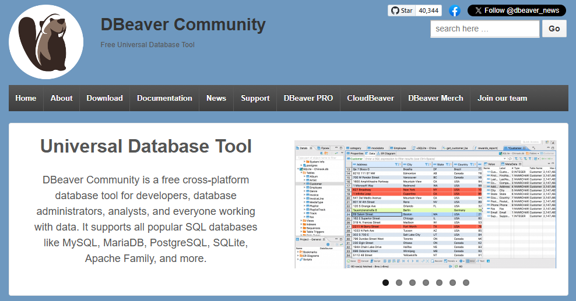
Task: Open the 40,344 stargazers count
Action: click(429, 10)
